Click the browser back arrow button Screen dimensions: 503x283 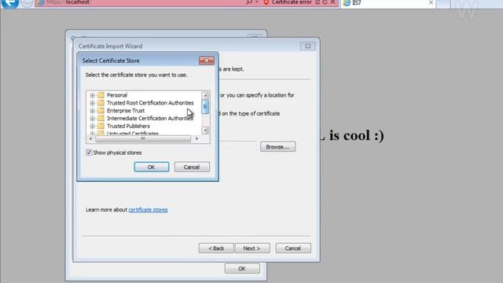[10, 3]
